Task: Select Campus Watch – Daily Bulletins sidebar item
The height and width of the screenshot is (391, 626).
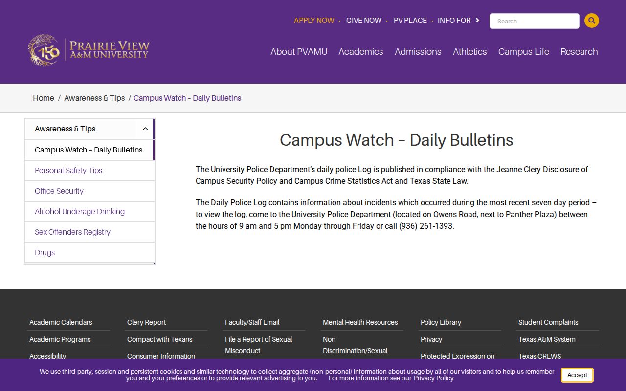Action: point(89,150)
